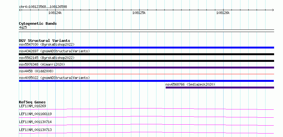Select the blue nsv4095022 variant bar

click(146, 81)
